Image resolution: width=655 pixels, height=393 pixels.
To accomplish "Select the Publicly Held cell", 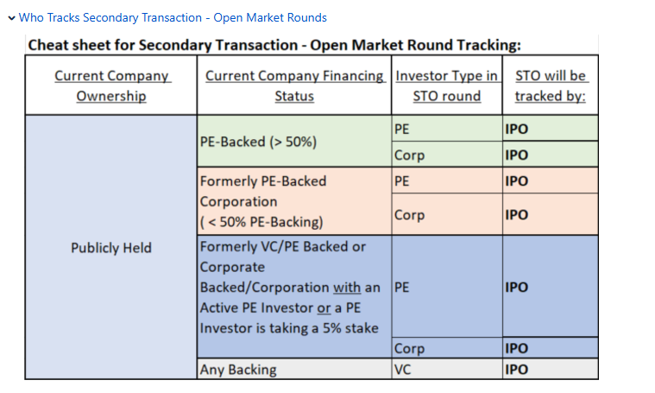I will click(x=111, y=248).
